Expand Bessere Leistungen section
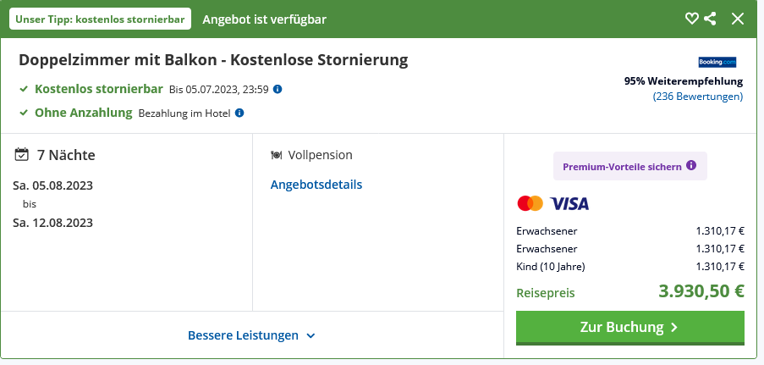 (251, 335)
